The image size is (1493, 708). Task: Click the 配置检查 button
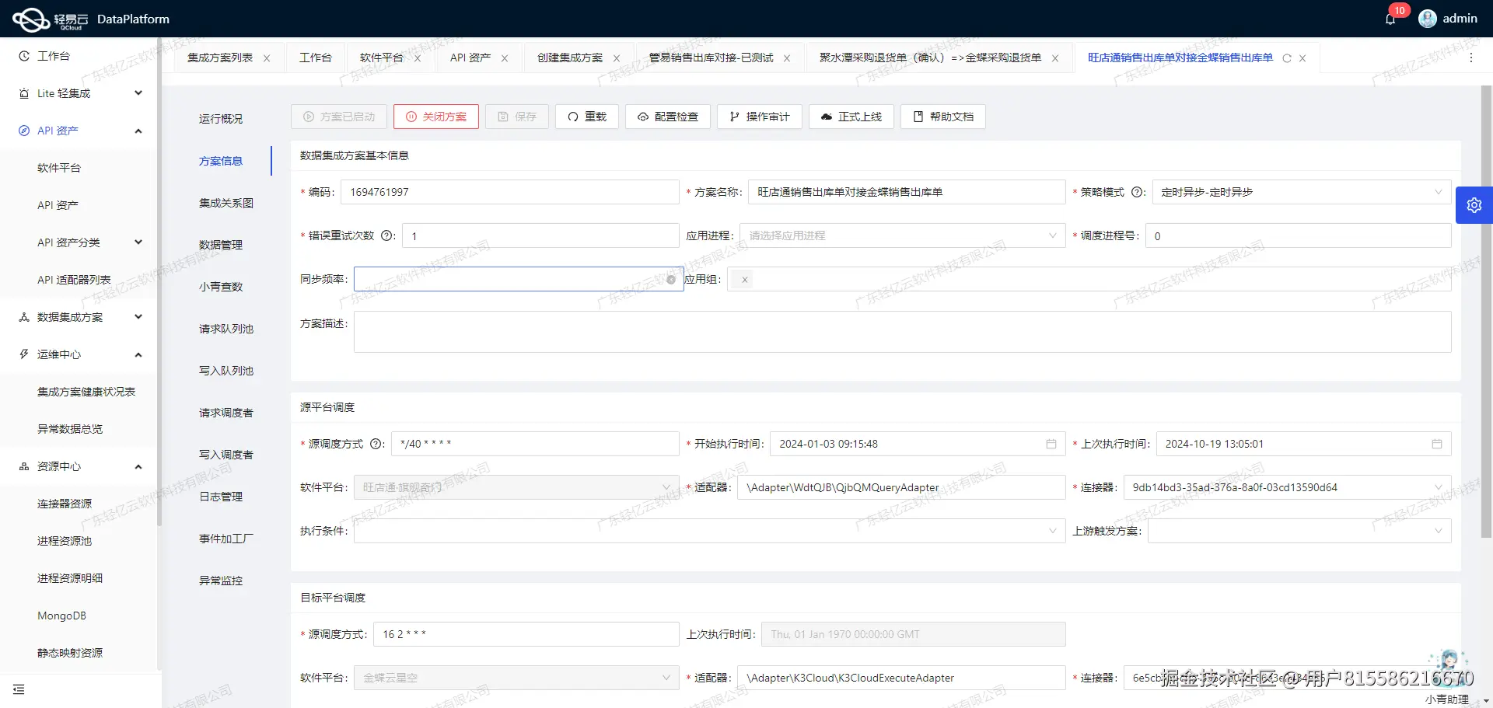(668, 117)
